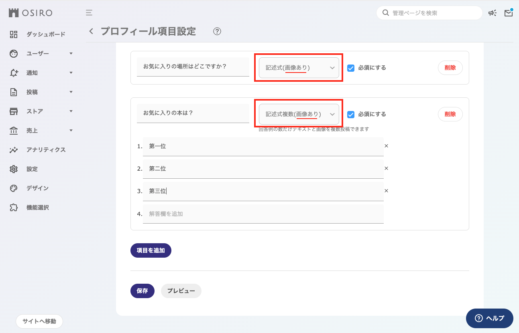
Task: Click the help question mark beside page title
Action: pyautogui.click(x=217, y=32)
